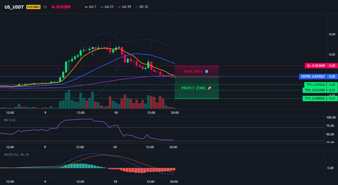Click the red 0.019209 price value
The width and height of the screenshot is (338, 185).
coord(61,7)
